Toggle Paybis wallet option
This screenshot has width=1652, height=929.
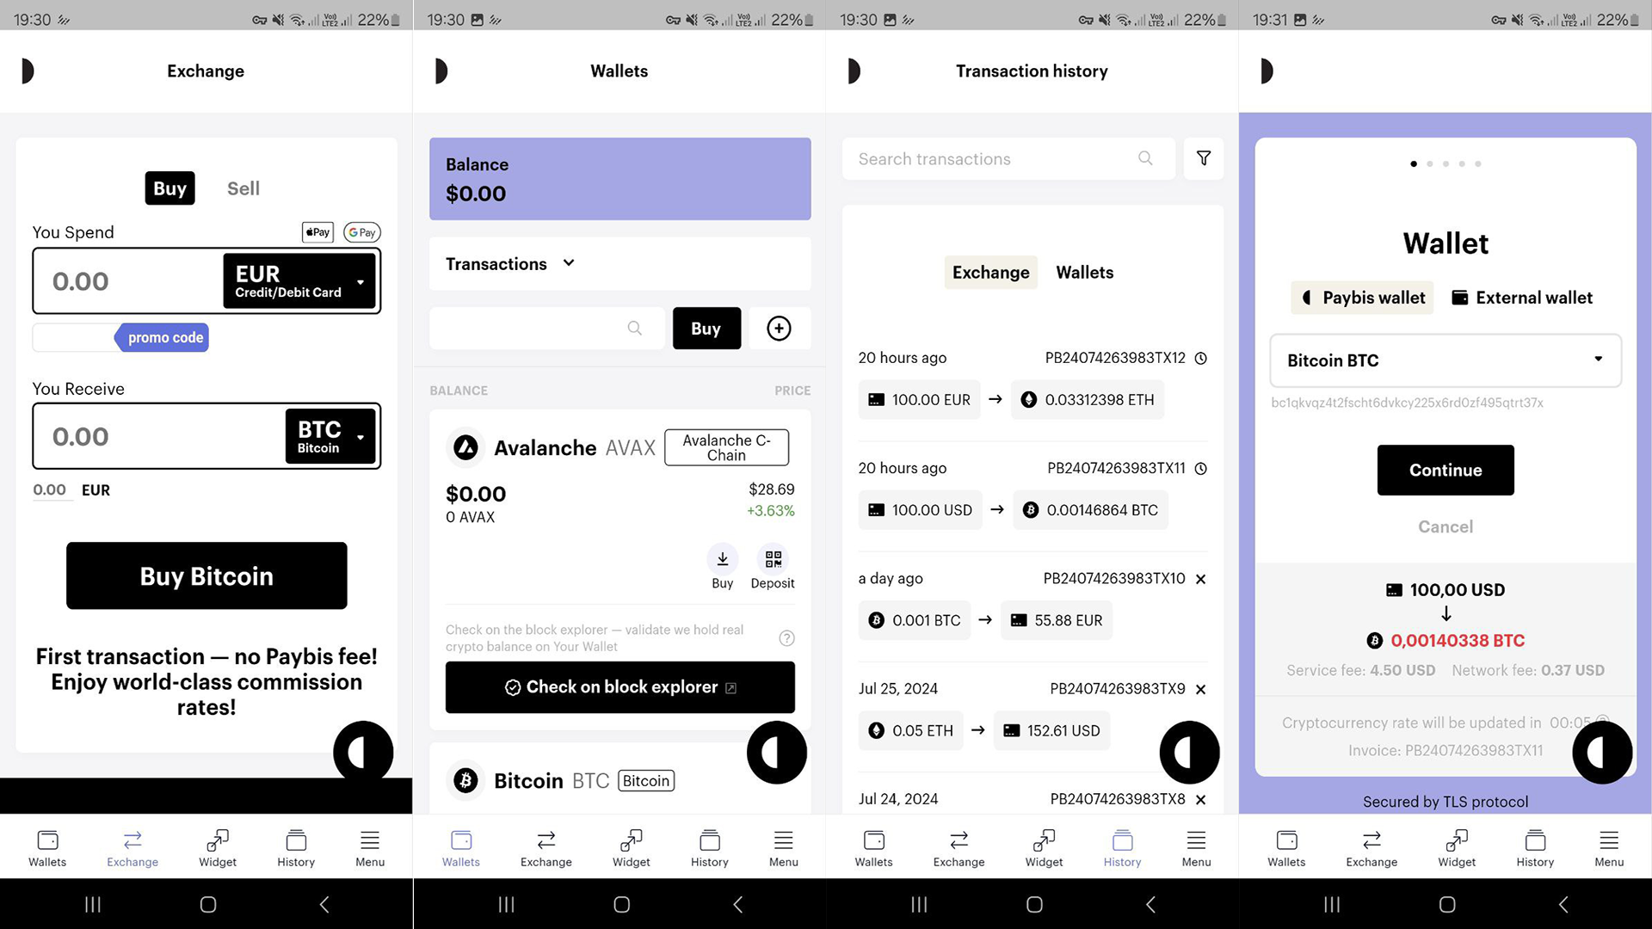(x=1361, y=297)
